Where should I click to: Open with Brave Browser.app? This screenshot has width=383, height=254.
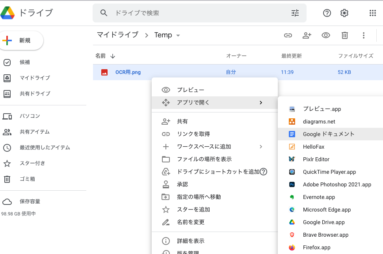pyautogui.click(x=331, y=235)
